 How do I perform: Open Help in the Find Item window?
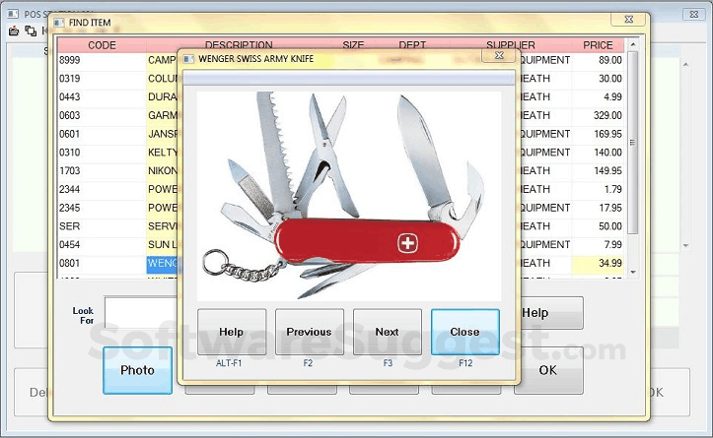550,313
